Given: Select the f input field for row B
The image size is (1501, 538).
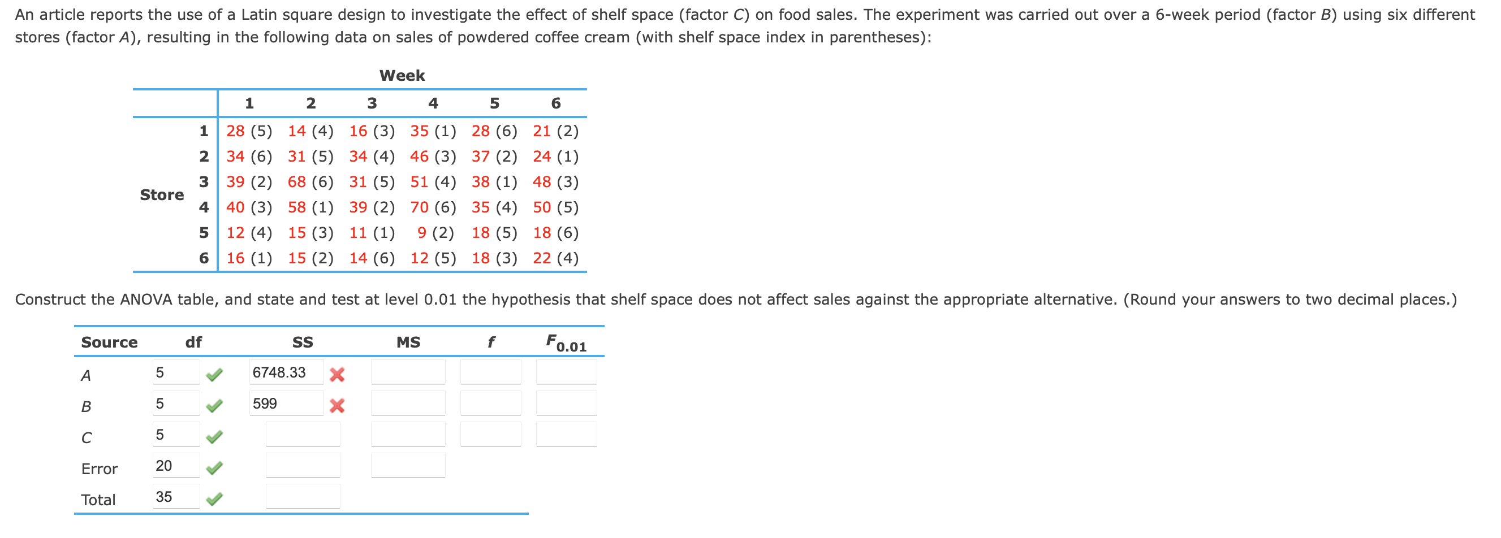Looking at the screenshot, I should (489, 403).
